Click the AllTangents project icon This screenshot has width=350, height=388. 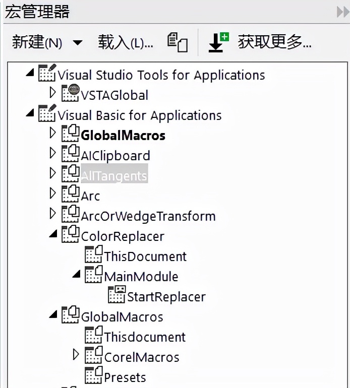(70, 173)
